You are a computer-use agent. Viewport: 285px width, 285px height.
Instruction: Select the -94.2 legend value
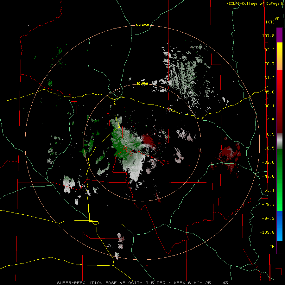click(x=268, y=218)
